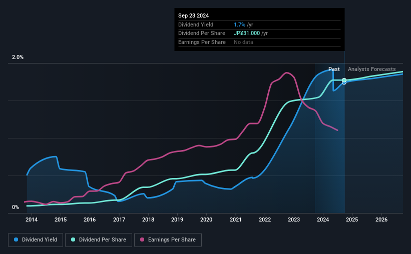Click the 2017 x-axis label

pyautogui.click(x=119, y=219)
